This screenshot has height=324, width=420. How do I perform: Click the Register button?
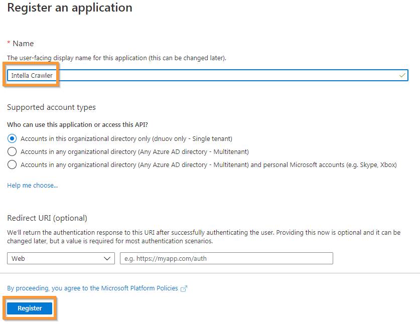coord(30,308)
